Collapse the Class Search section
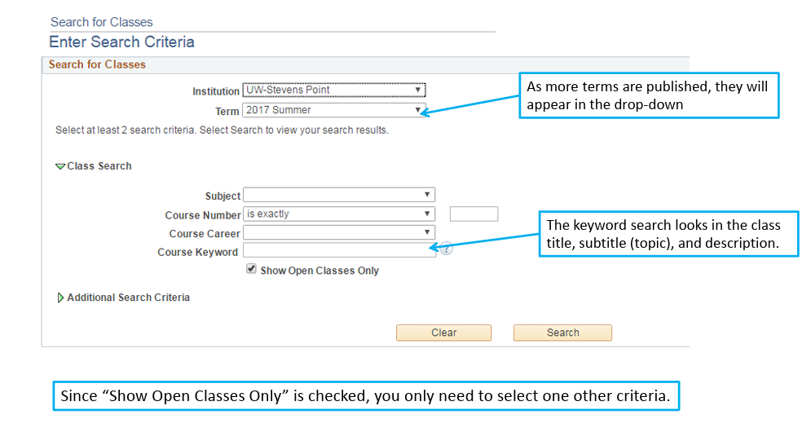Screen dimensions: 811x428 (60, 166)
